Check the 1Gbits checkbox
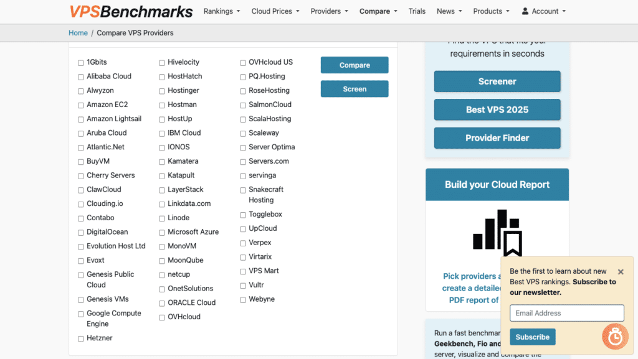This screenshot has height=359, width=638. [x=81, y=63]
